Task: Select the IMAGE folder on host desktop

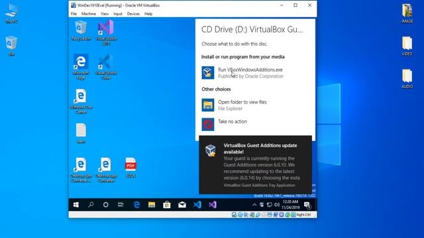Action: (407, 13)
